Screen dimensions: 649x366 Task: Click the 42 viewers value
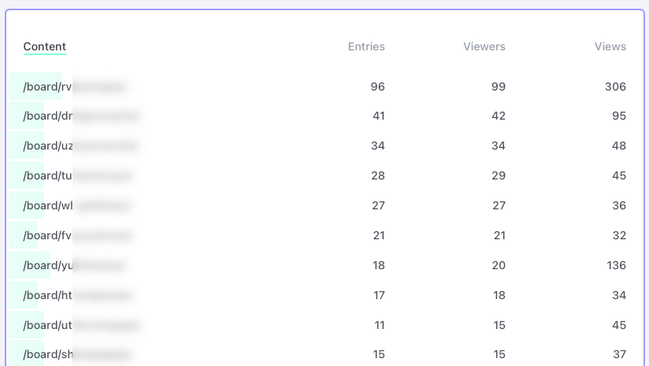[499, 116]
